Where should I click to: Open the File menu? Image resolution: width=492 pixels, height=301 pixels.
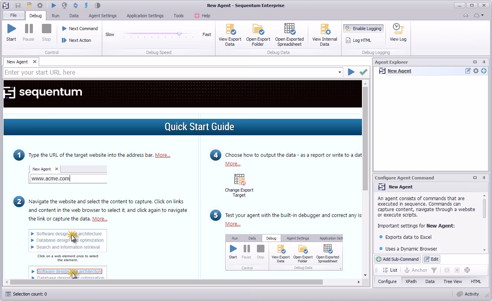[14, 16]
